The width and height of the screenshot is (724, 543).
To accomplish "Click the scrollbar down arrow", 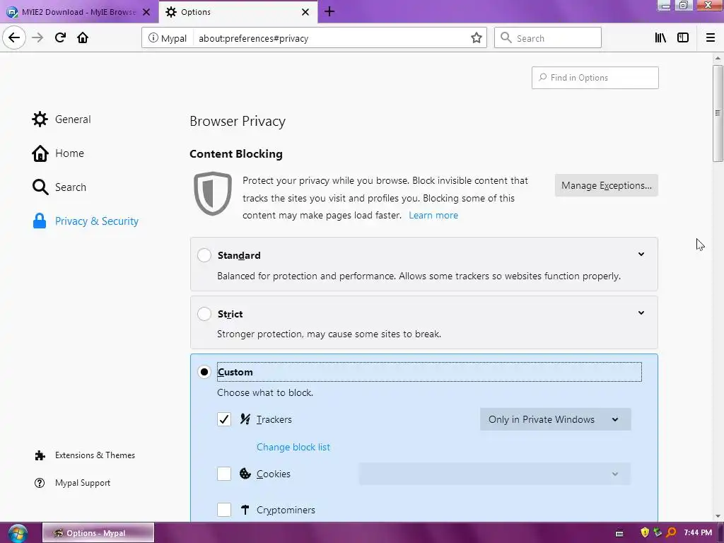I will coord(718,516).
